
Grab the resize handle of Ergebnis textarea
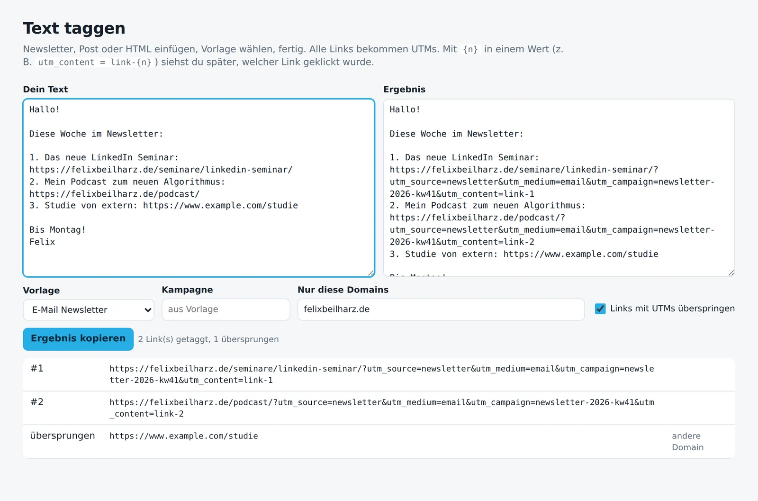click(x=731, y=273)
